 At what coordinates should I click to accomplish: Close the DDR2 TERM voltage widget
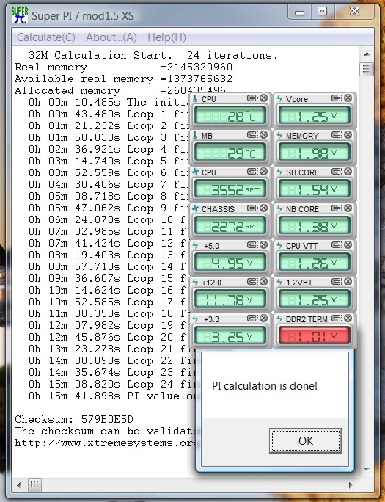click(x=348, y=319)
